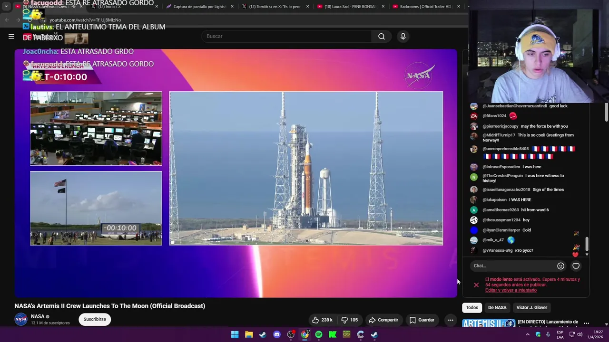609x342 pixels.
Task: Open the green Kick app in the taskbar
Action: (x=333, y=334)
